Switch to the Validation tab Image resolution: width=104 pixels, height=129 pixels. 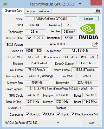[x=44, y=11]
